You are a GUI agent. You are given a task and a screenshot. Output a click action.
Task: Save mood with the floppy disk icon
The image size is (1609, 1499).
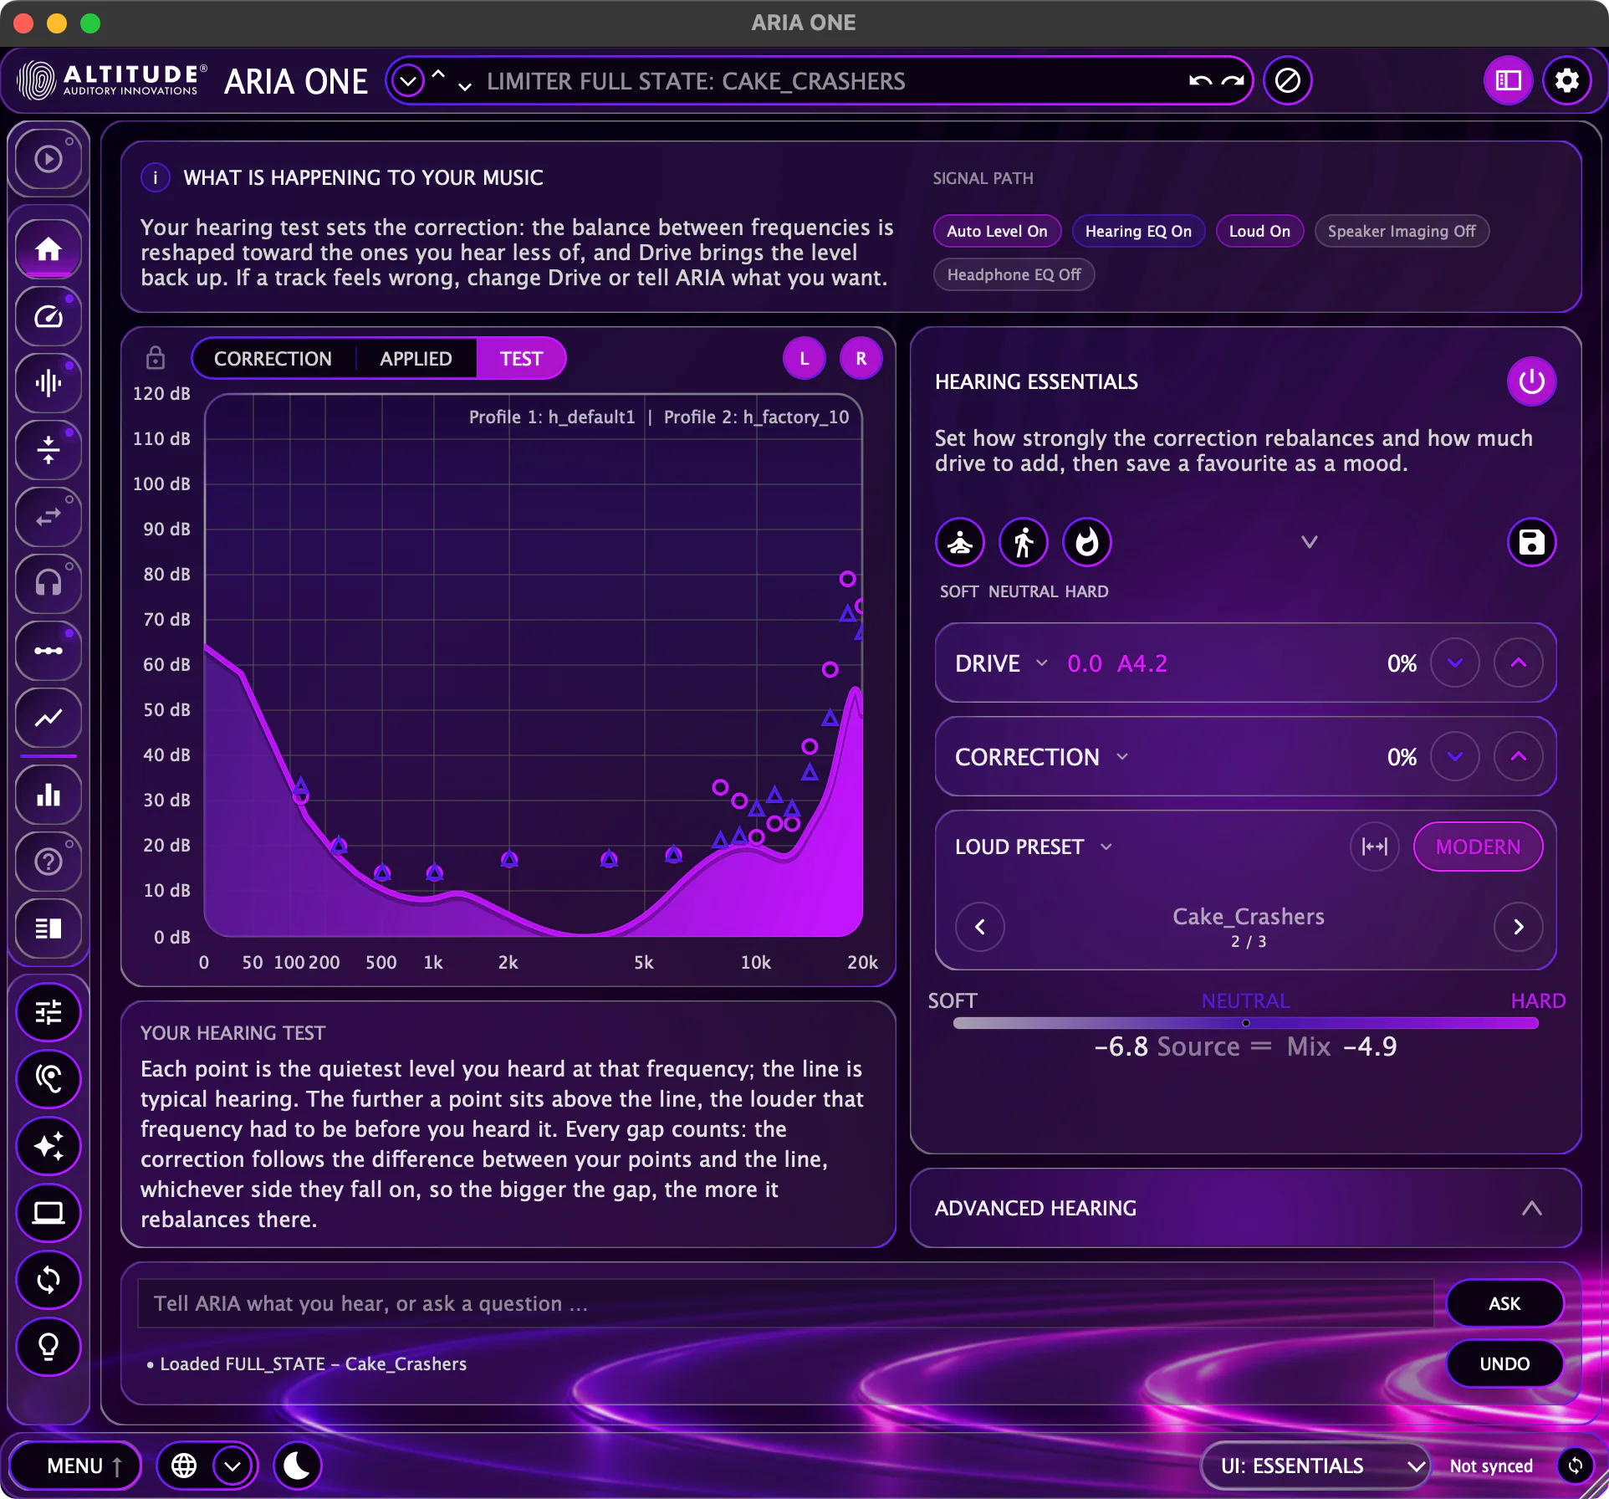click(1531, 543)
